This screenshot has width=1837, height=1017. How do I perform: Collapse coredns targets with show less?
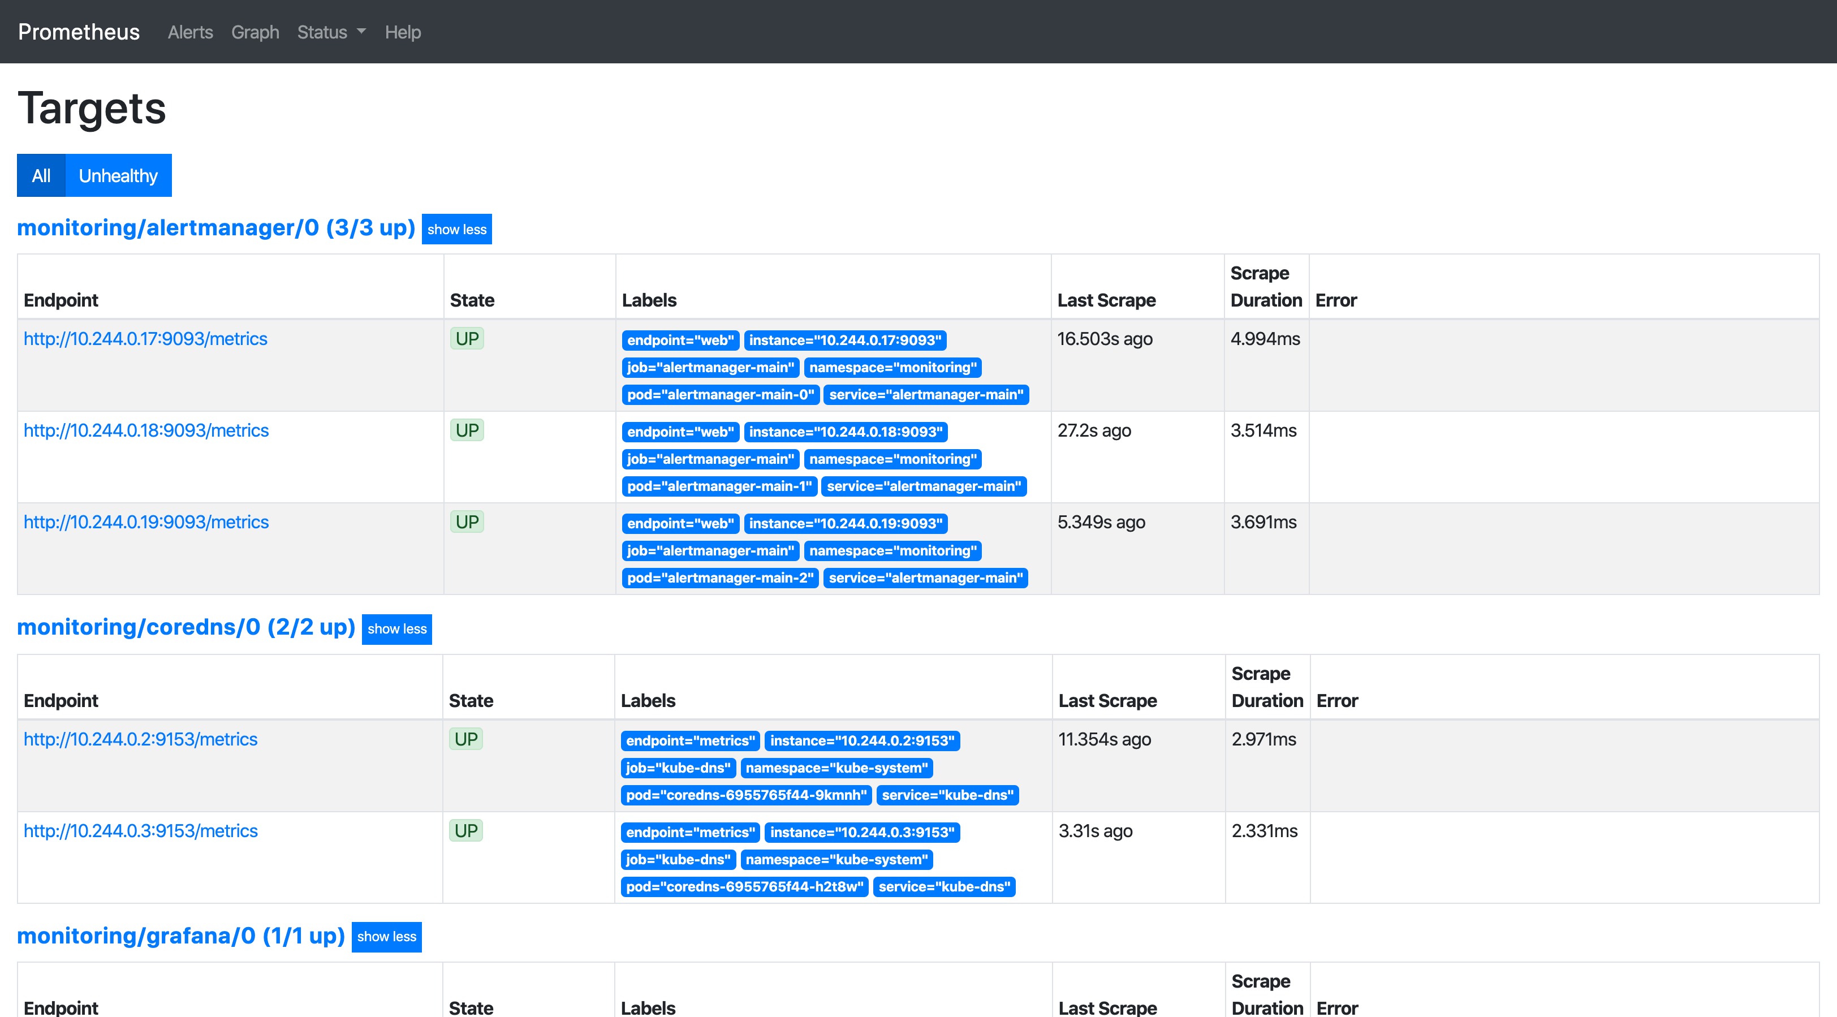click(396, 628)
